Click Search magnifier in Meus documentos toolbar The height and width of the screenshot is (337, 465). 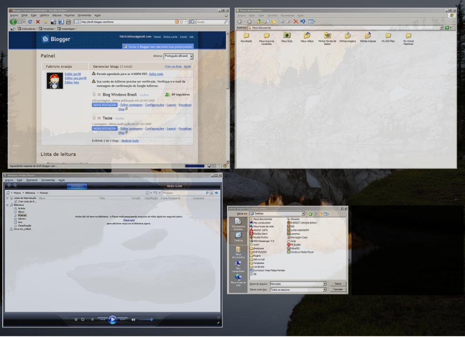(267, 21)
